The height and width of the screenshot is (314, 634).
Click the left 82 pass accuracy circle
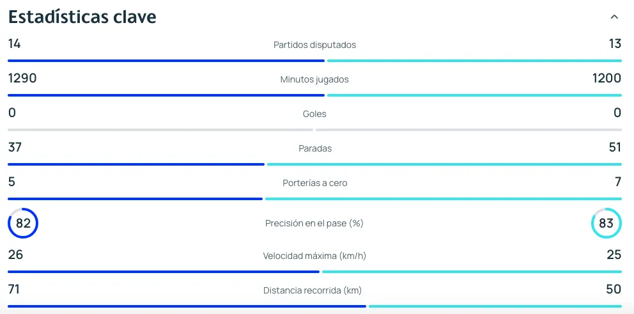[23, 223]
